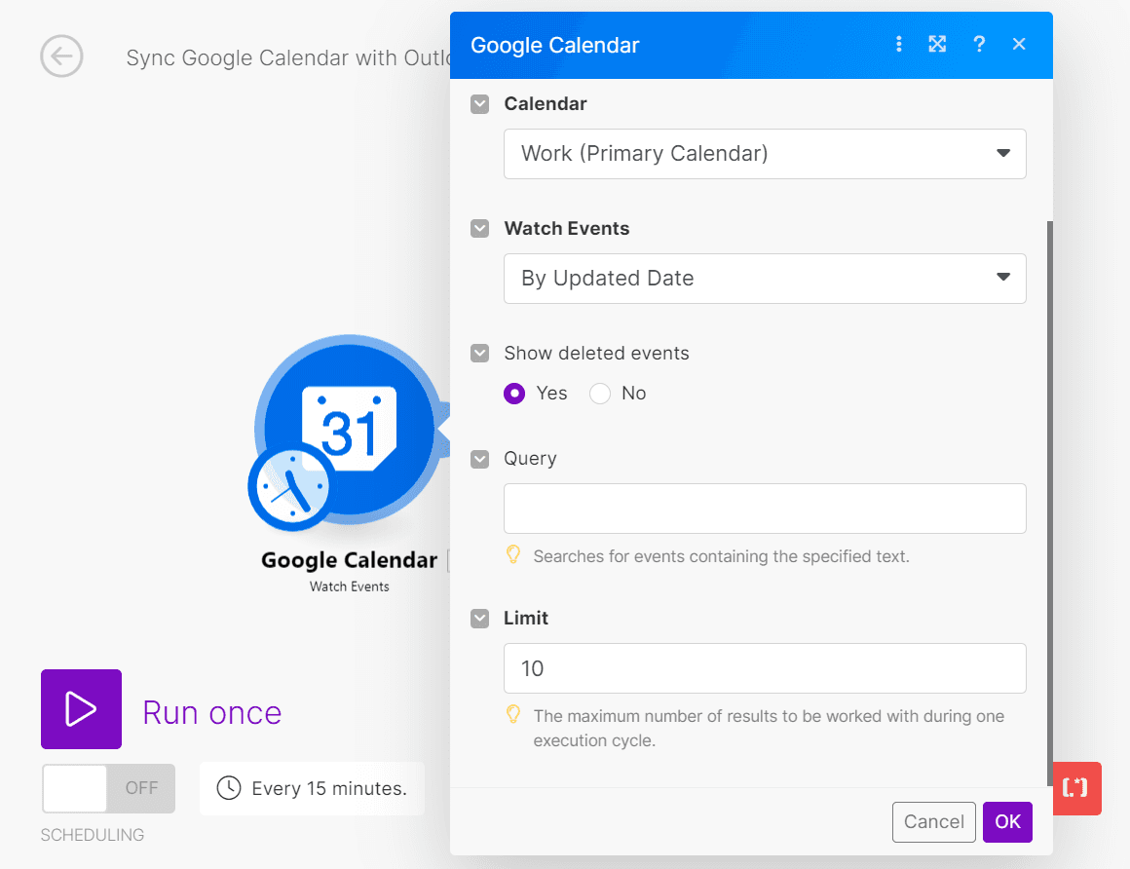Screen dimensions: 1130x869
Task: Expand the Google Calendar dialog to fullscreen
Action: point(937,44)
